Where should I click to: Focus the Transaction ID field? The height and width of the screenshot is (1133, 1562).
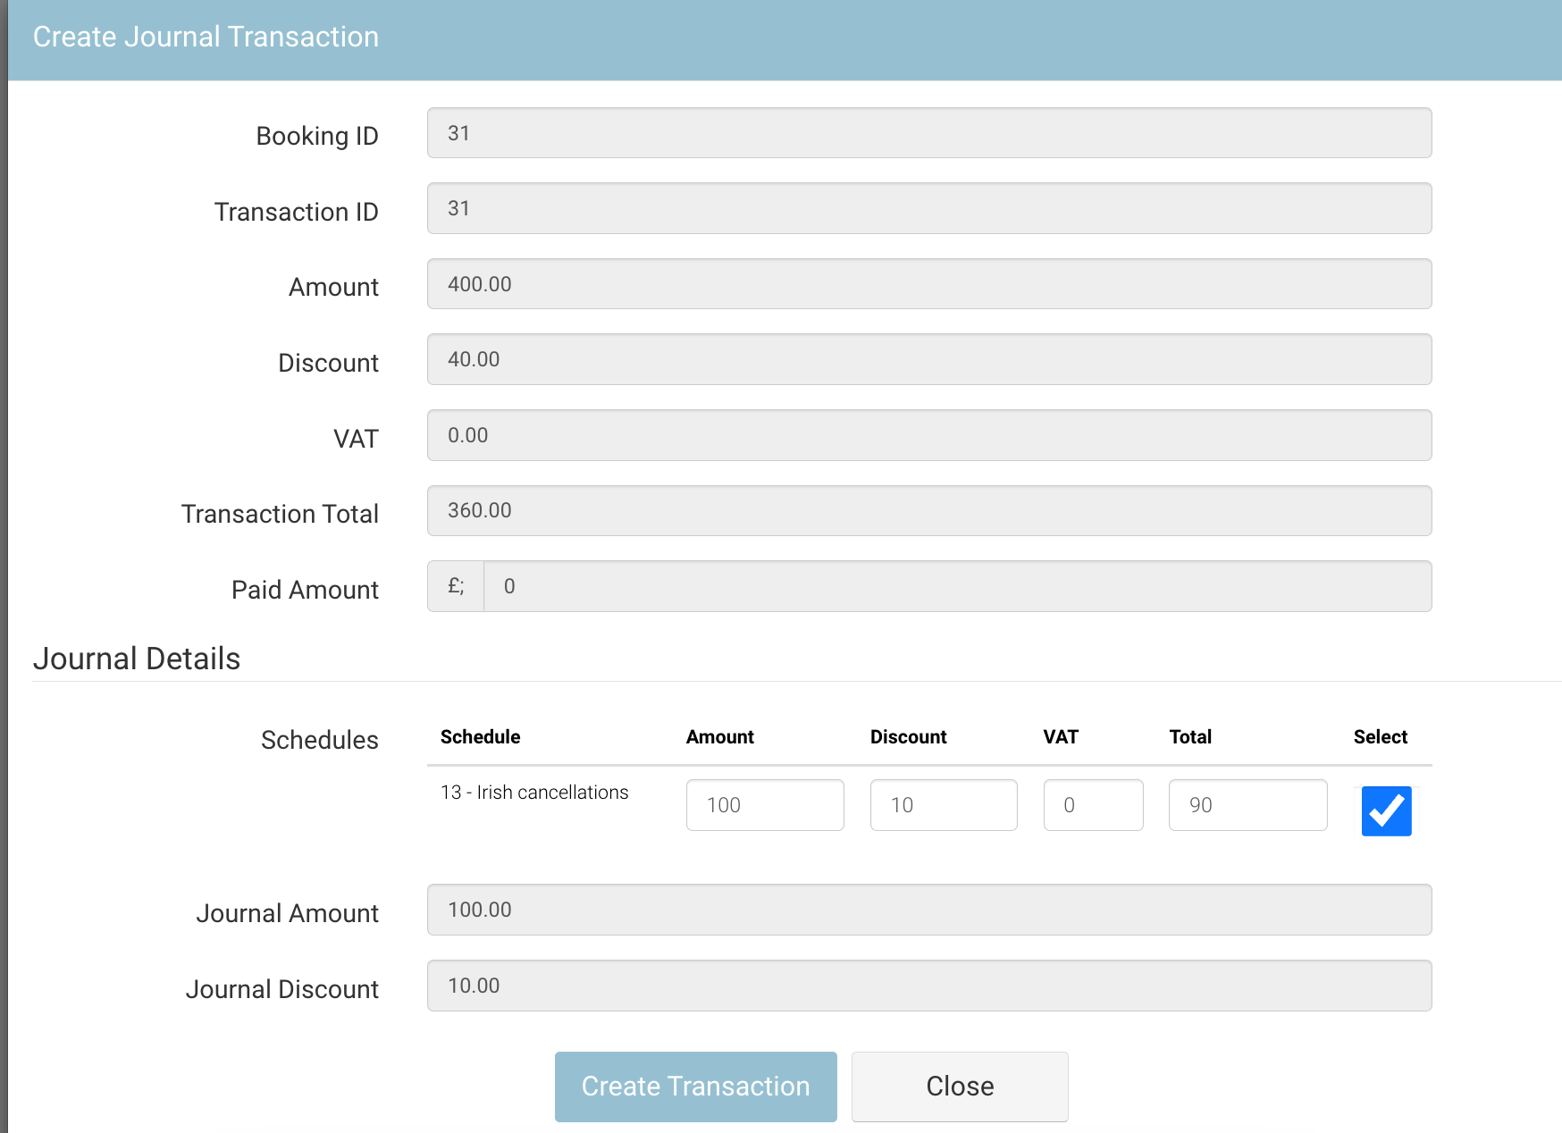pyautogui.click(x=928, y=208)
